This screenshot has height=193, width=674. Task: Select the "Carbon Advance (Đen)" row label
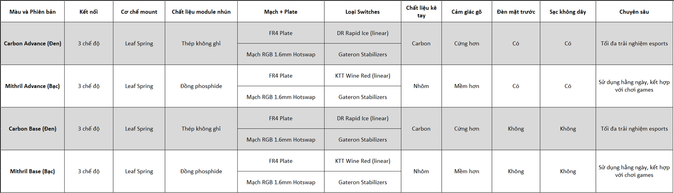click(32, 44)
